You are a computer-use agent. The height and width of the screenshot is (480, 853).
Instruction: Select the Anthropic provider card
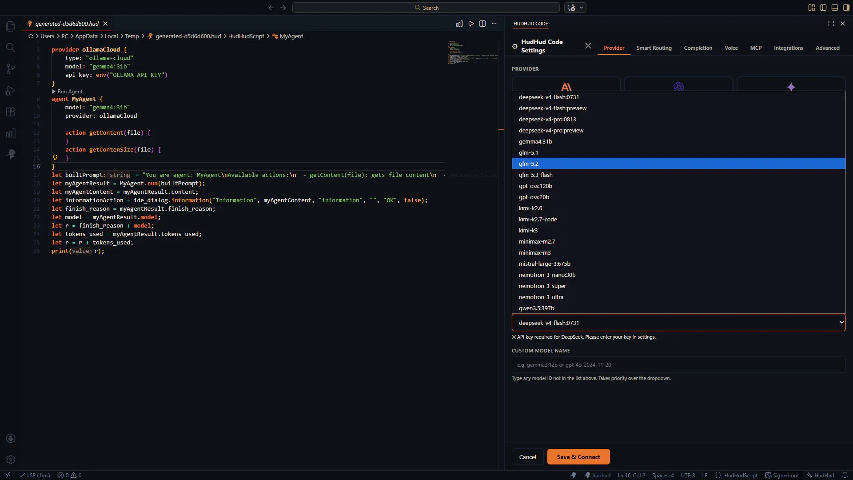click(566, 84)
